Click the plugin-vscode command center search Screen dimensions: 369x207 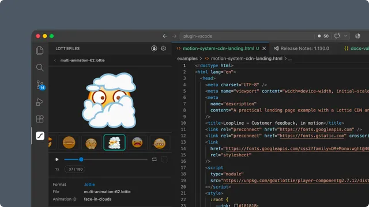pos(247,36)
